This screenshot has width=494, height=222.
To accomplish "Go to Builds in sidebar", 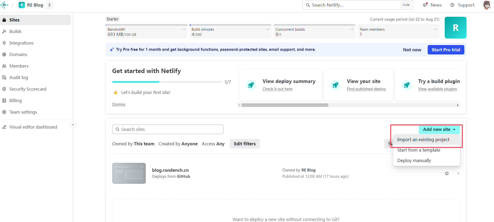I will (x=15, y=31).
